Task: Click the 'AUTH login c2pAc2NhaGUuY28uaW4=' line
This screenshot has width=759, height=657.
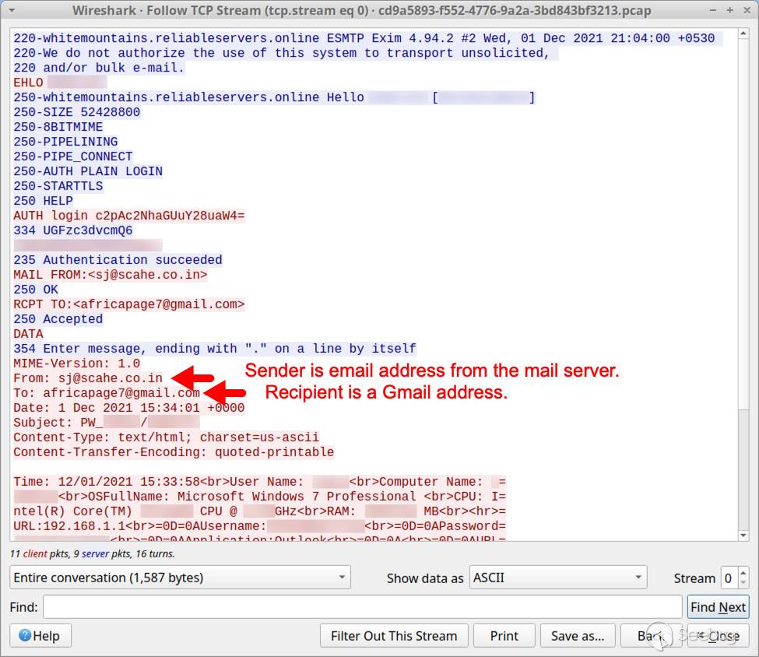Action: tap(128, 216)
